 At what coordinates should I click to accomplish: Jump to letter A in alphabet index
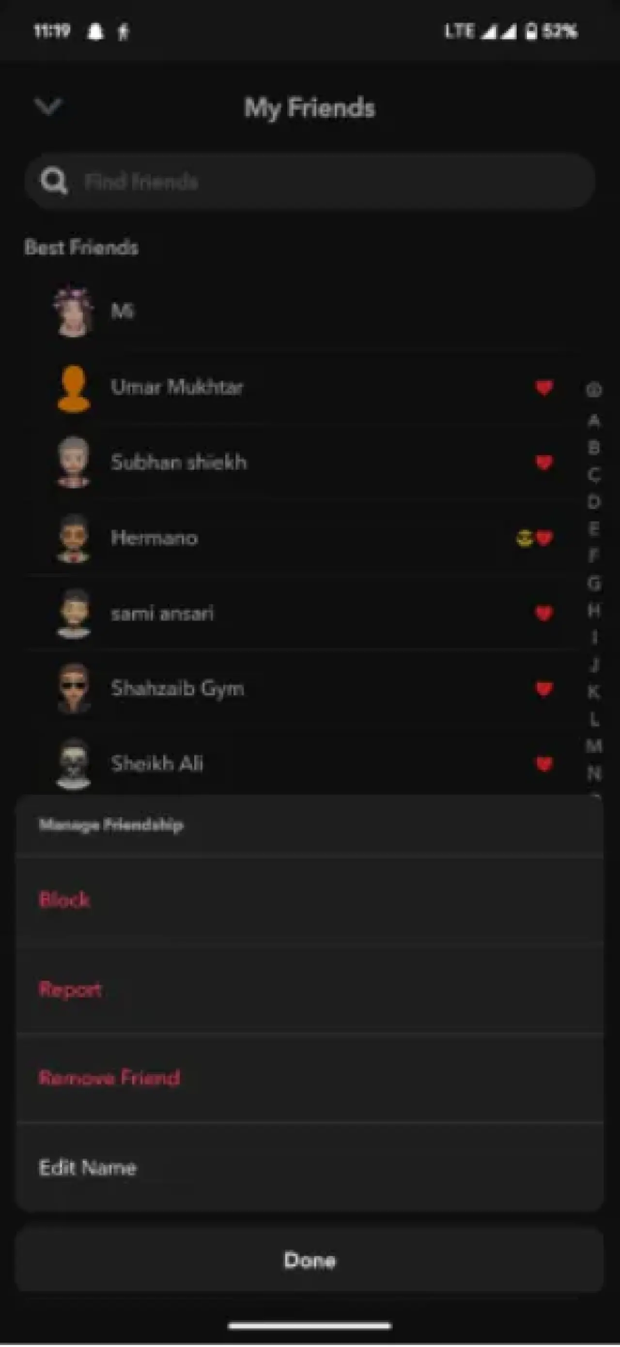594,420
